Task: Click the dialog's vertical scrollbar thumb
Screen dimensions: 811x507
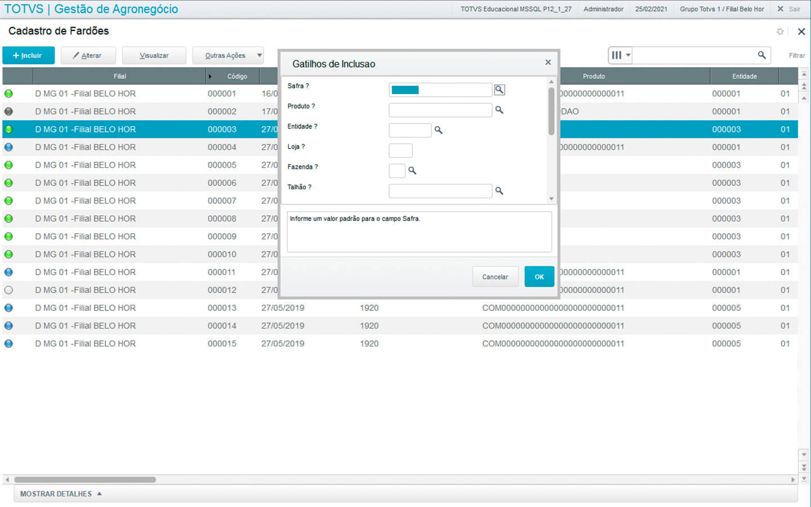Action: point(551,112)
